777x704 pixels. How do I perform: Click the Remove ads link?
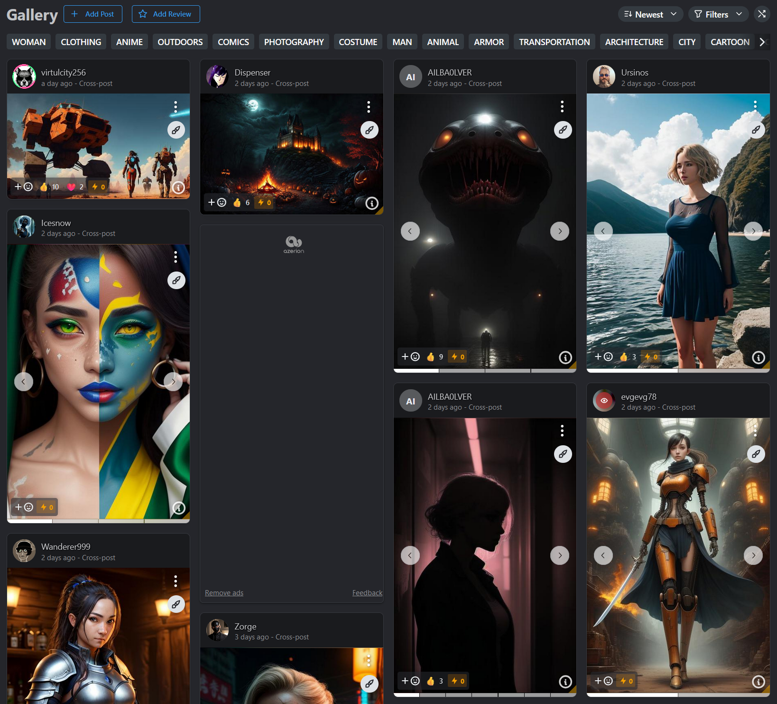point(224,593)
